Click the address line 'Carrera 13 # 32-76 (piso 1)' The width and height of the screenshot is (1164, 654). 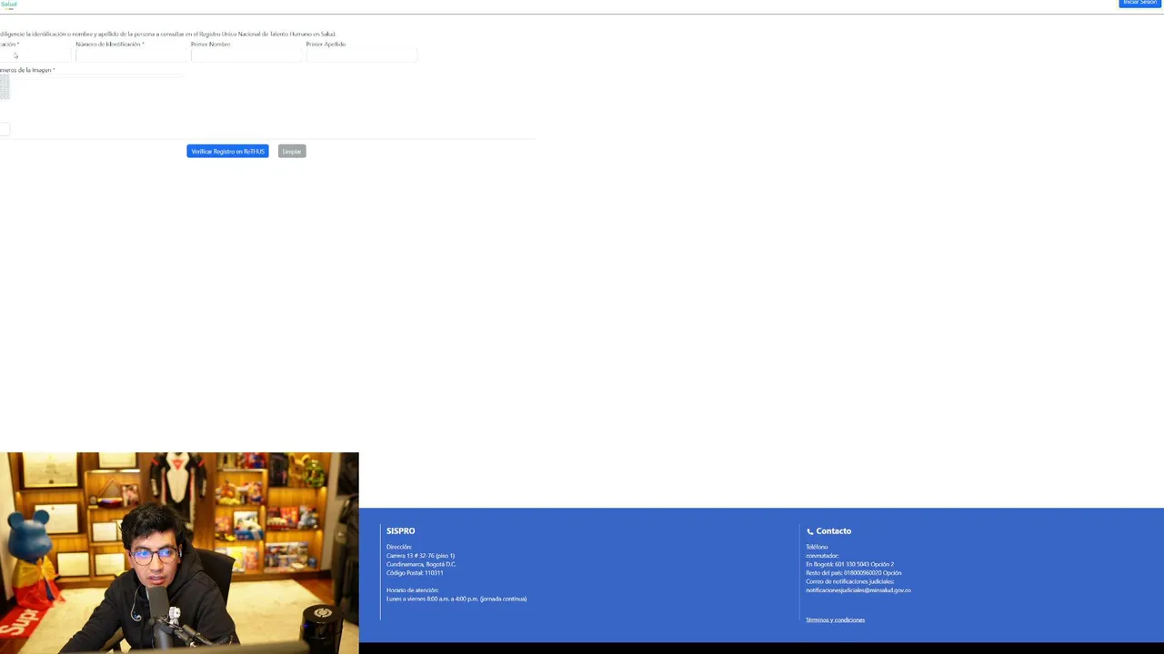pyautogui.click(x=420, y=556)
